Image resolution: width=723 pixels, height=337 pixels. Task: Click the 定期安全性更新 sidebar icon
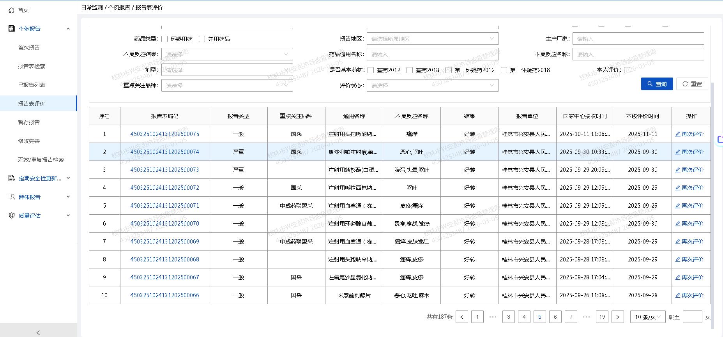[x=11, y=178]
